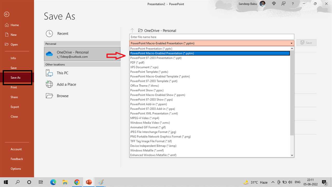Image resolution: width=332 pixels, height=187 pixels.
Task: Click the diamond premium icon in the title bar
Action: (274, 4)
